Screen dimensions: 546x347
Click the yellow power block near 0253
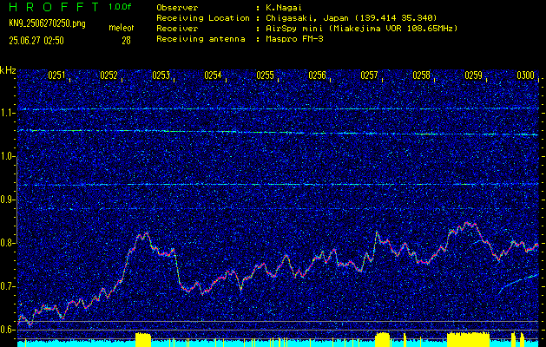[x=143, y=340]
